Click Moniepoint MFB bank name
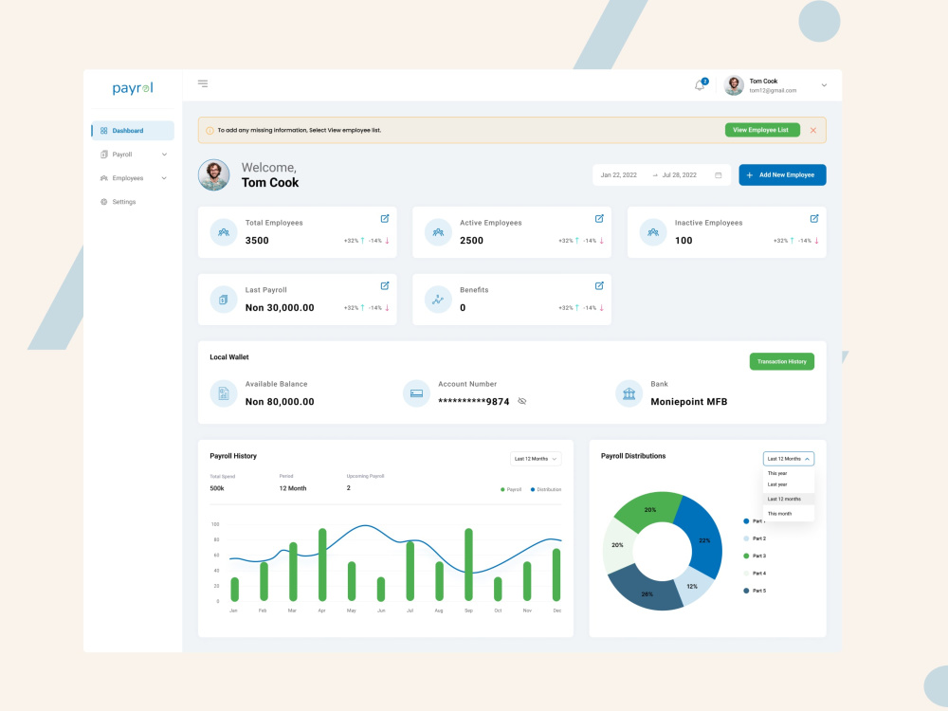Screen dimensions: 948x711 pos(688,402)
